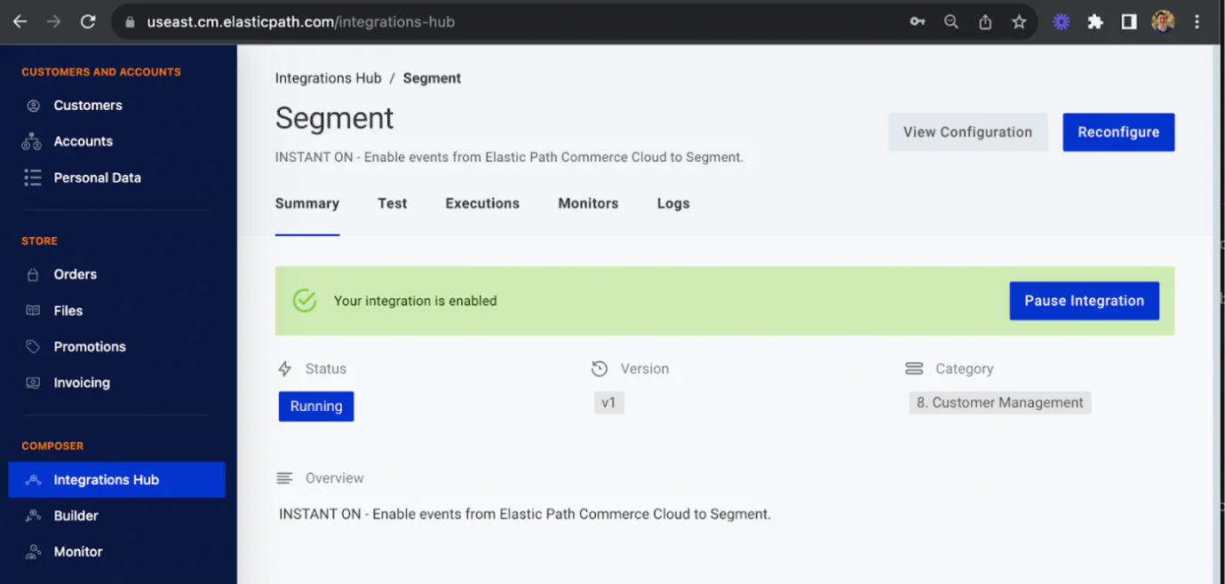Pause the Segment integration
This screenshot has height=584, width=1225.
(x=1084, y=300)
